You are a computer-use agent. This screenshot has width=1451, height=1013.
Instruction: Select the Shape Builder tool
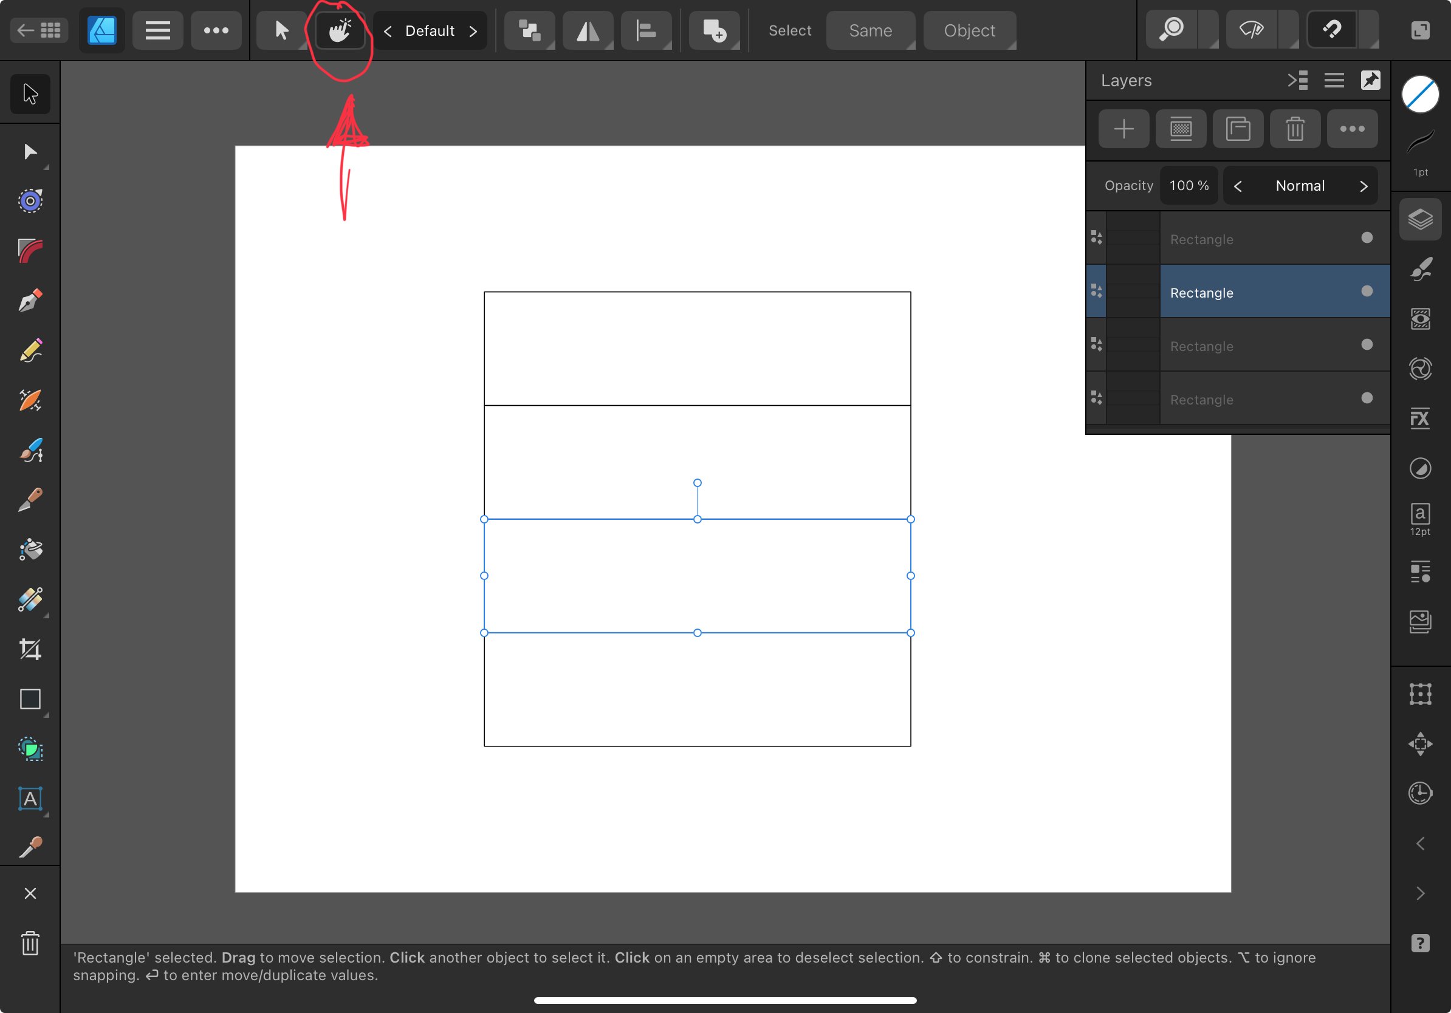click(x=30, y=749)
